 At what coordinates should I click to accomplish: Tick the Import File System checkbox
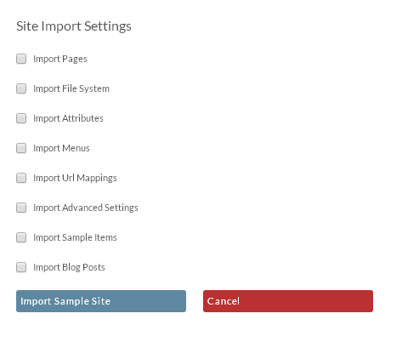click(21, 88)
